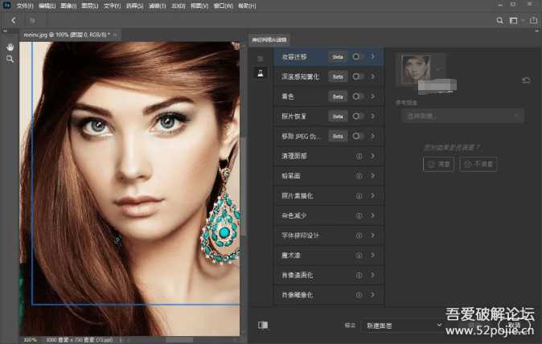Show the beta filters flask icon
The height and width of the screenshot is (344, 542).
tap(261, 73)
